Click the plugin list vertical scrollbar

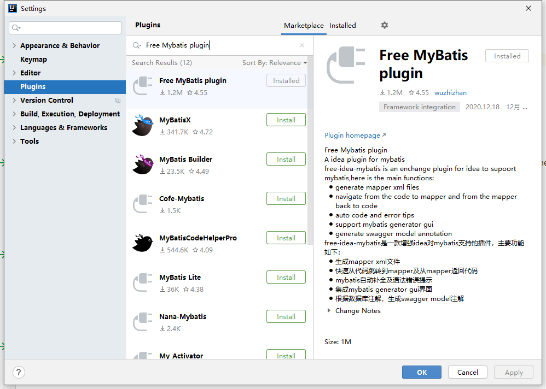click(x=310, y=150)
